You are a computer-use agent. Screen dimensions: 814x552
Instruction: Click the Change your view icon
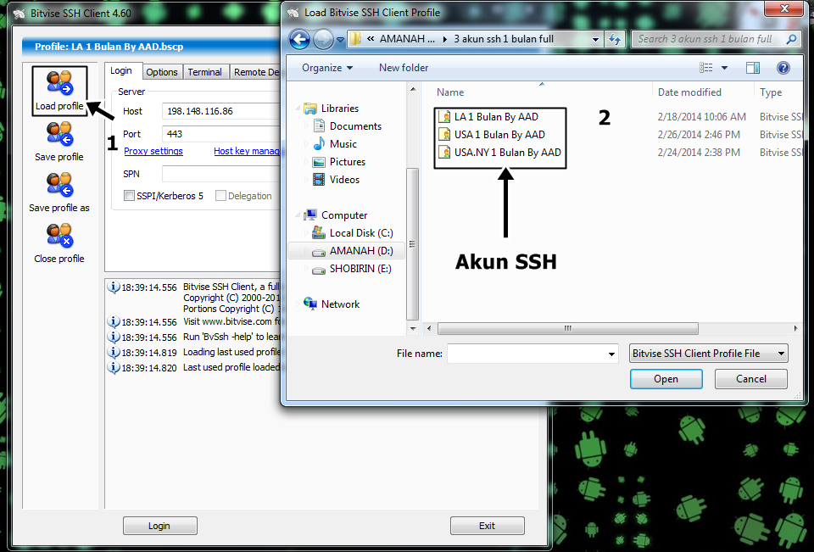pos(706,68)
